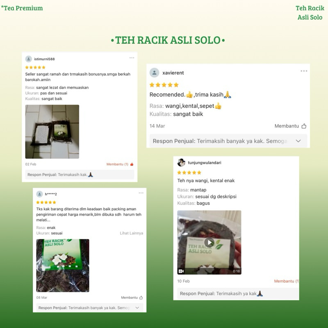
Task: Toggle the Membantu thumbs-up on xavierent's review
Action: pyautogui.click(x=304, y=126)
